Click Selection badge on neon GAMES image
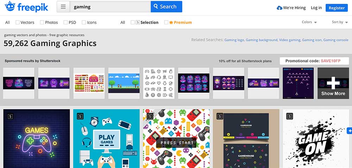Image resolution: width=352 pixels, height=168 pixels. point(10,116)
